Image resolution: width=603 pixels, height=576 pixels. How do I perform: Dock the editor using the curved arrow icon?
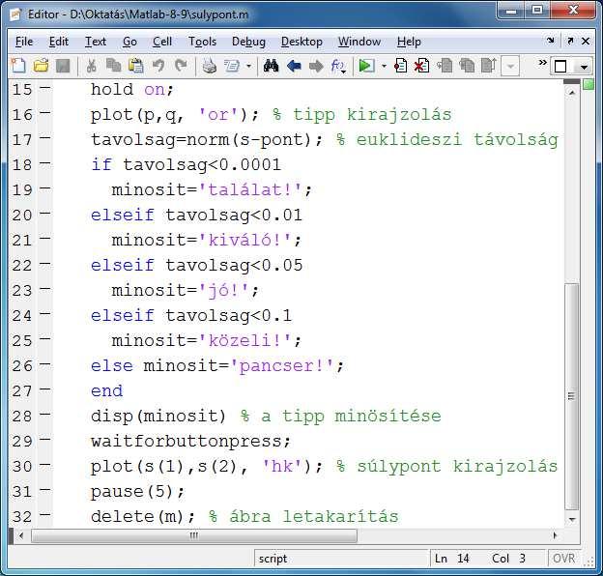click(x=551, y=40)
